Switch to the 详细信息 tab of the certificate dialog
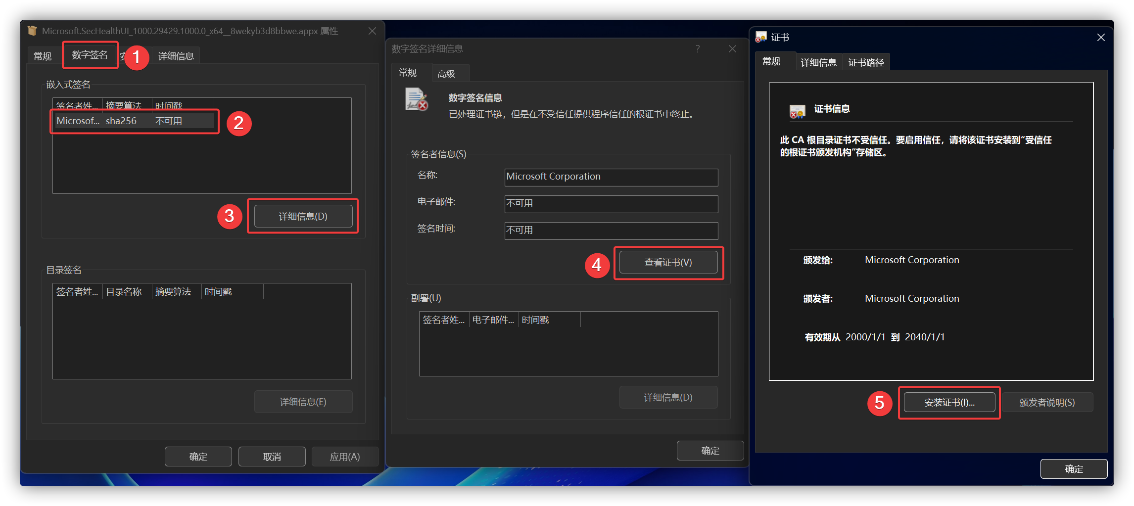The width and height of the screenshot is (1134, 506). click(818, 61)
